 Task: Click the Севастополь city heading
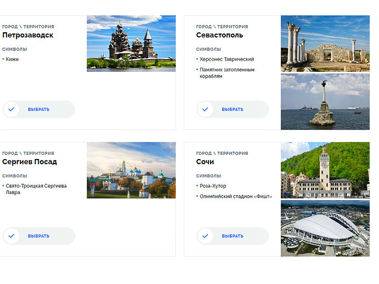[x=219, y=35]
